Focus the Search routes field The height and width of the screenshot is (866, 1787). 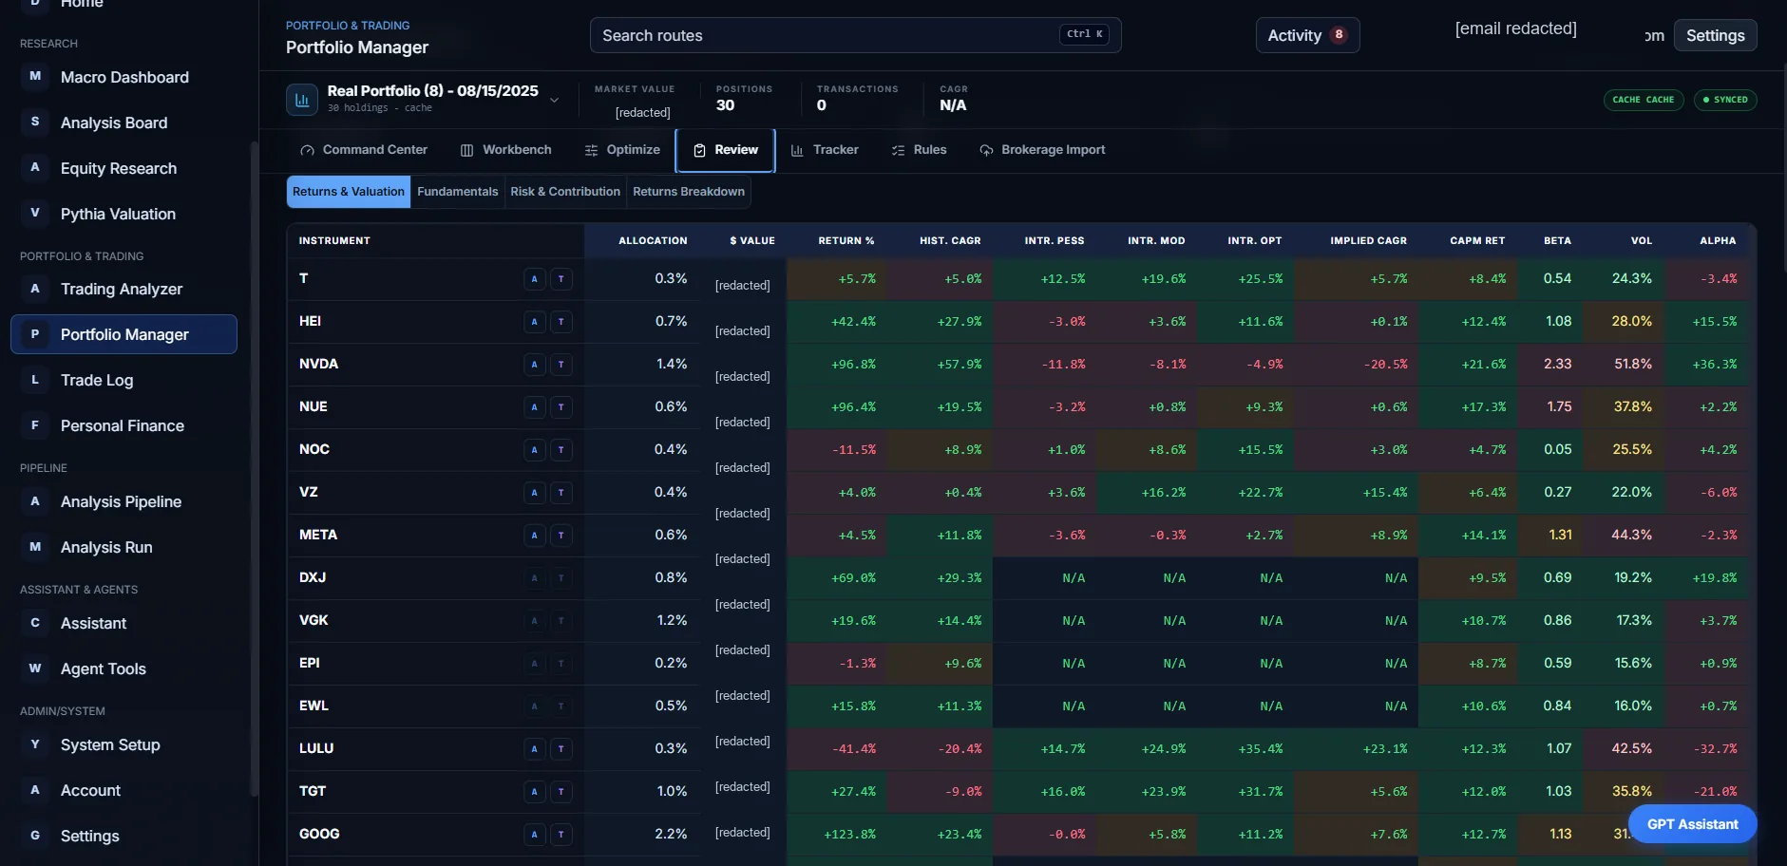pos(855,35)
